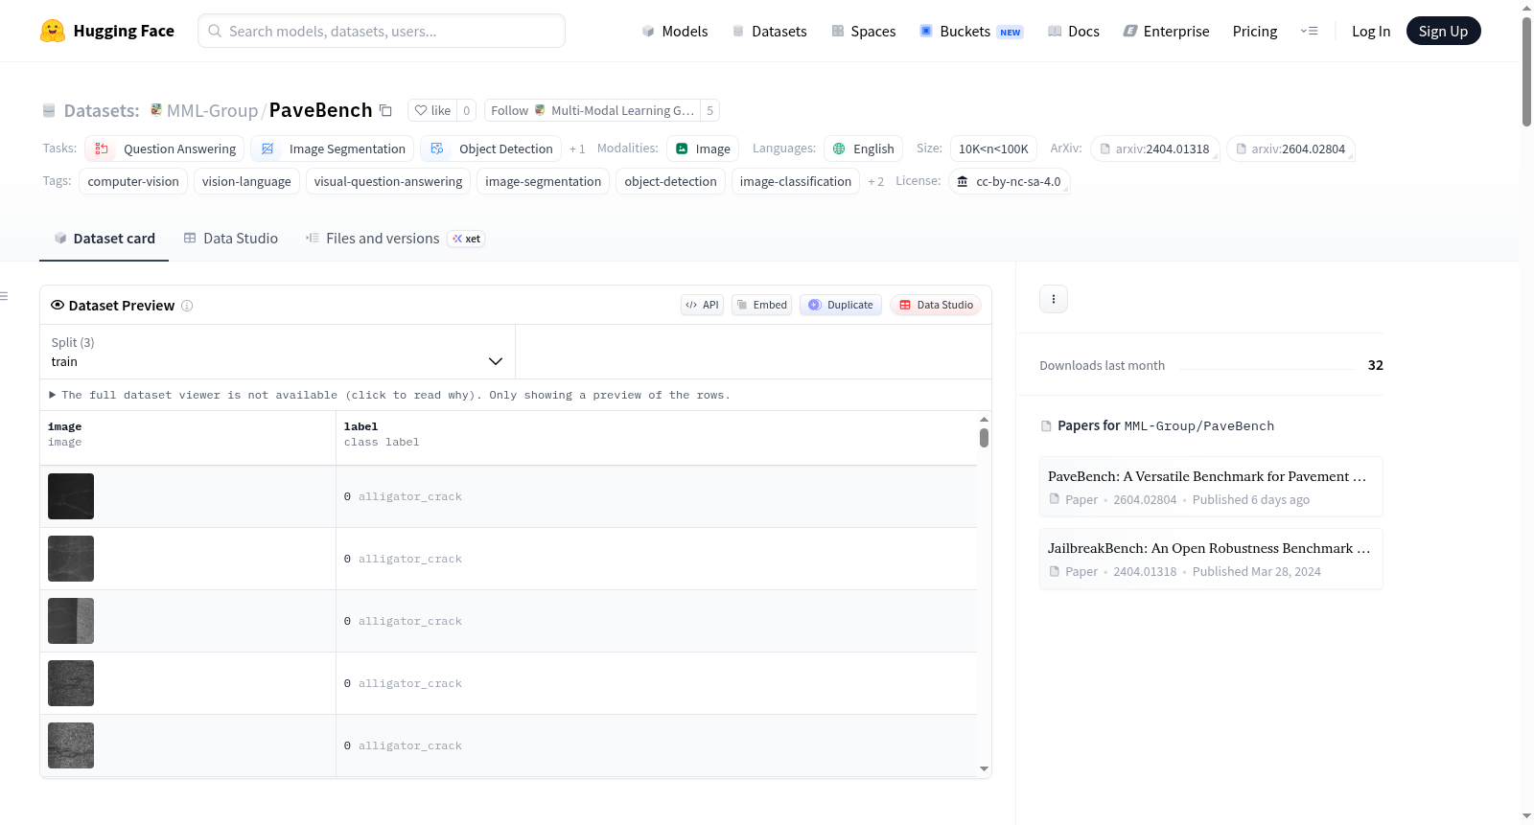
Task: Click the third alligator_crack image thumbnail
Action: (71, 621)
